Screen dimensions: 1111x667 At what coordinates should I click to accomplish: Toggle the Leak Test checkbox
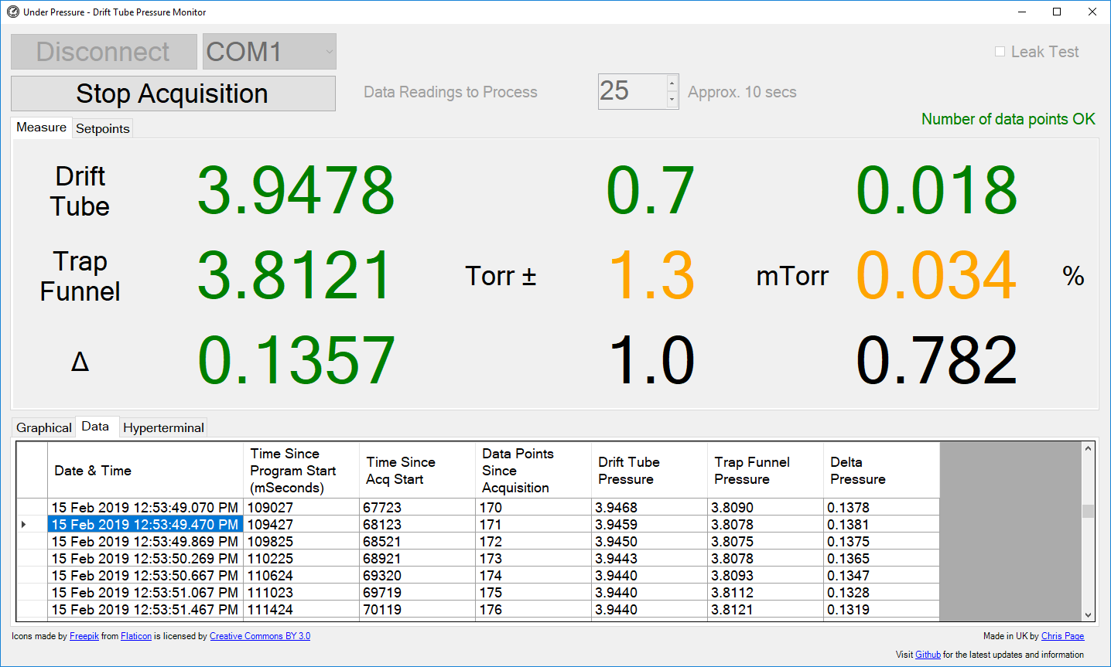pos(1000,52)
